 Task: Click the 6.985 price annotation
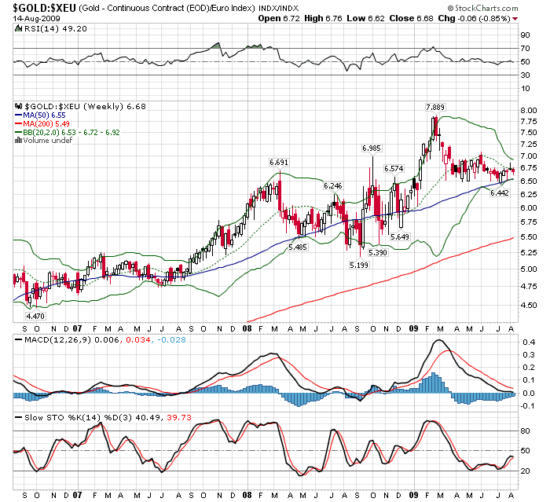pos(371,148)
